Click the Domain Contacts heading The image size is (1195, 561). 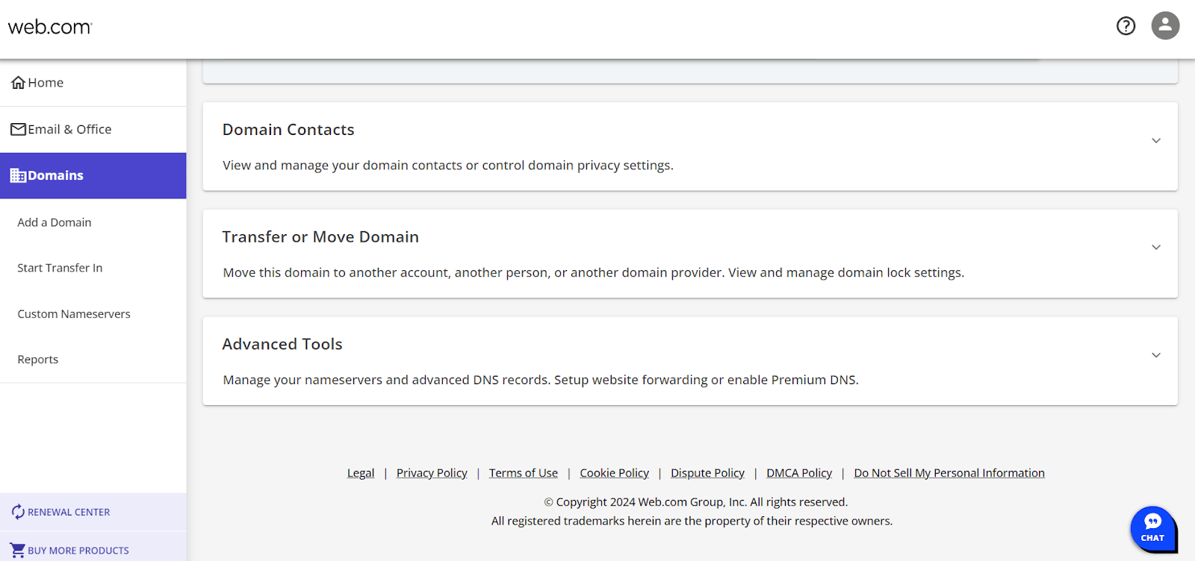pyautogui.click(x=288, y=130)
